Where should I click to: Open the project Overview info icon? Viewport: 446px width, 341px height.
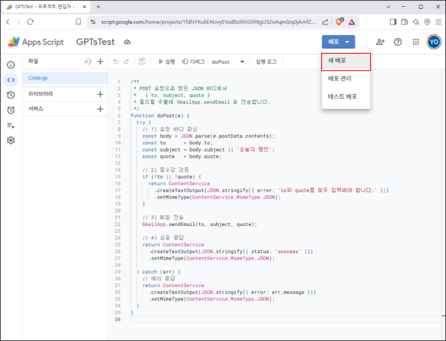11,65
